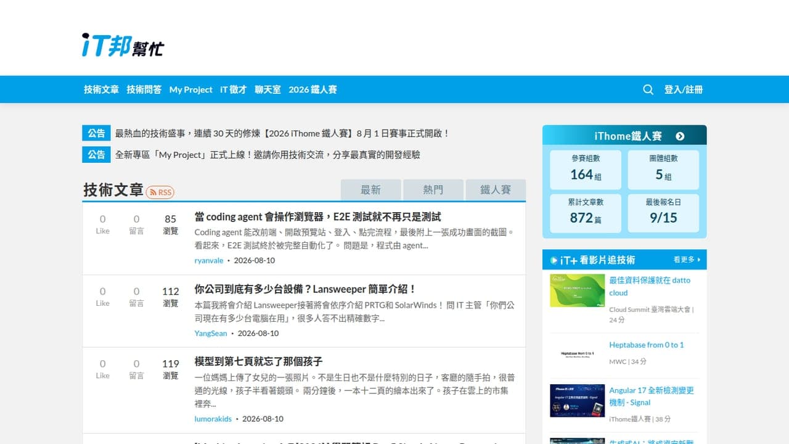Go to 技術問答 in the navigation bar
Screen dimensions: 789x444
click(x=144, y=89)
